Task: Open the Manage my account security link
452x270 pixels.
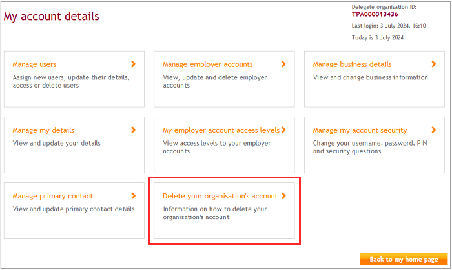Action: point(360,130)
